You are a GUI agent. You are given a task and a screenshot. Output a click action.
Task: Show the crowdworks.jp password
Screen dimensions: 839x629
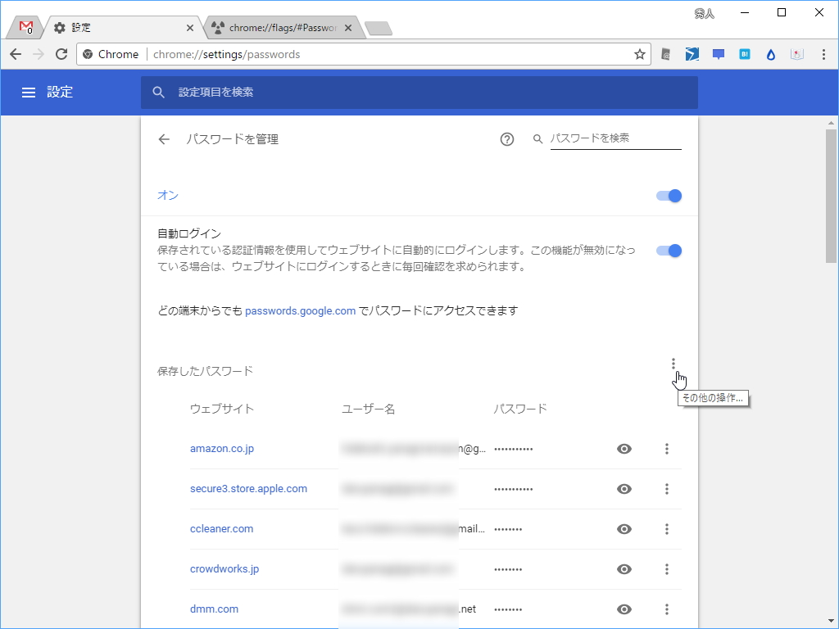point(624,569)
